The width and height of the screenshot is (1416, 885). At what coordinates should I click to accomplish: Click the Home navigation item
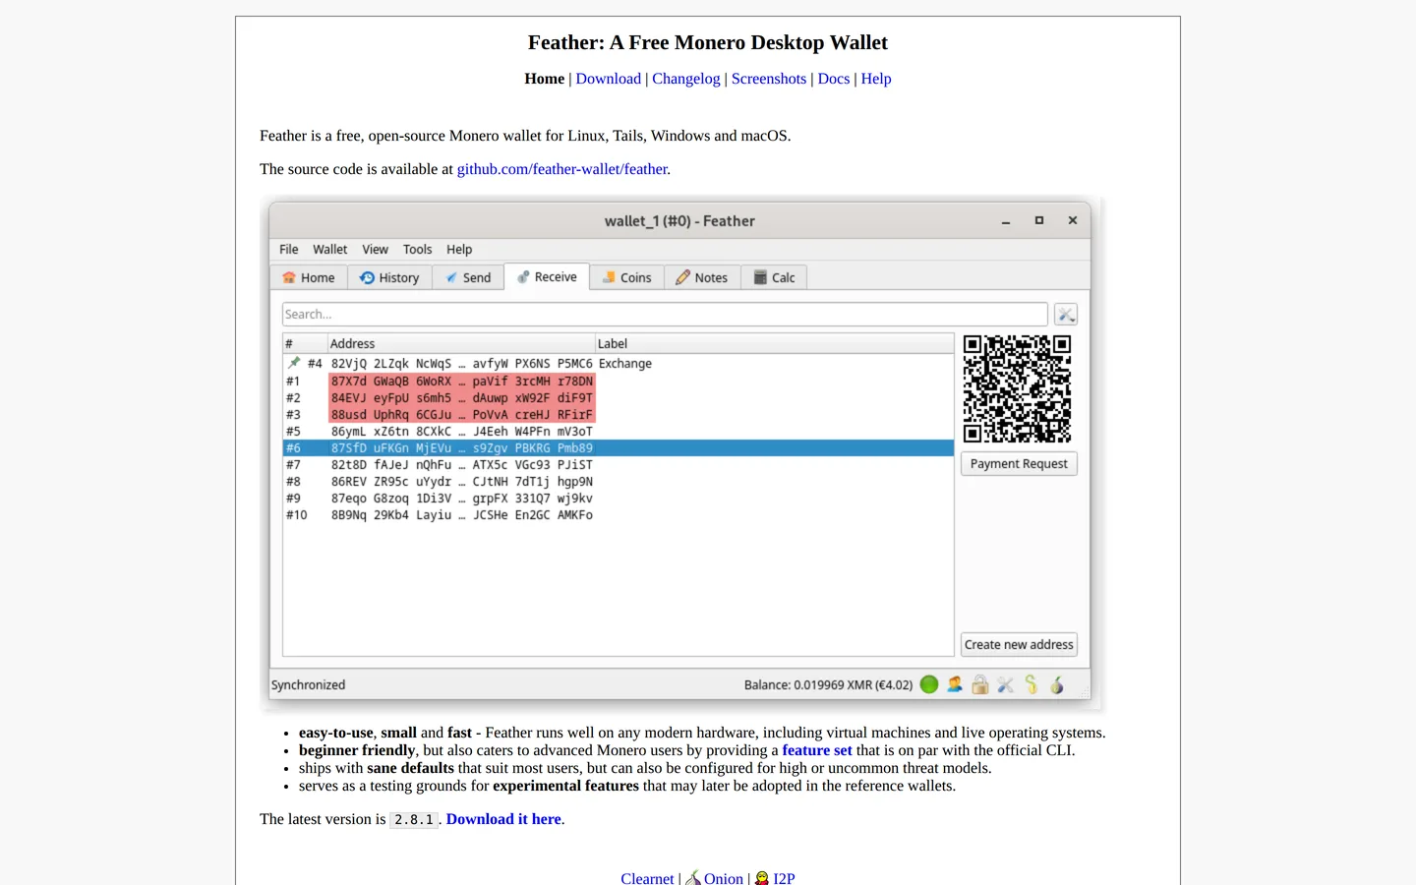tap(545, 79)
